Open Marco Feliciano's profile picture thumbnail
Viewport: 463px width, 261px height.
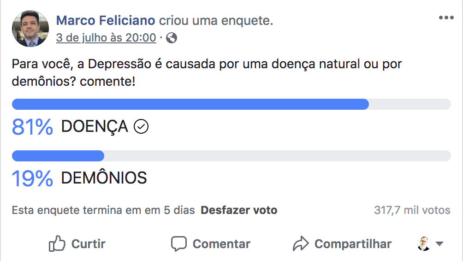pos(30,29)
